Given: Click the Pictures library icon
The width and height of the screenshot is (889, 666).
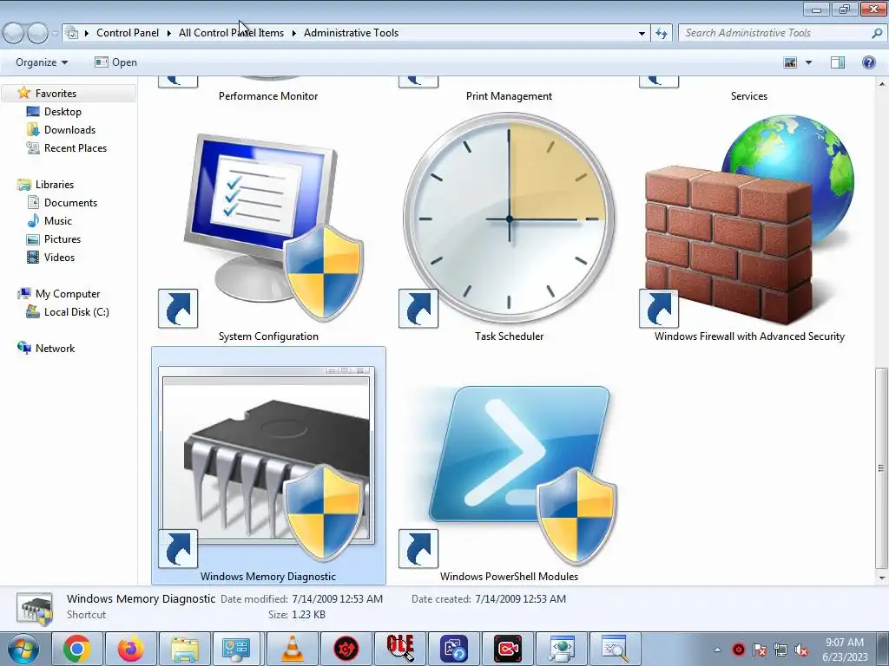Looking at the screenshot, I should click(x=33, y=239).
